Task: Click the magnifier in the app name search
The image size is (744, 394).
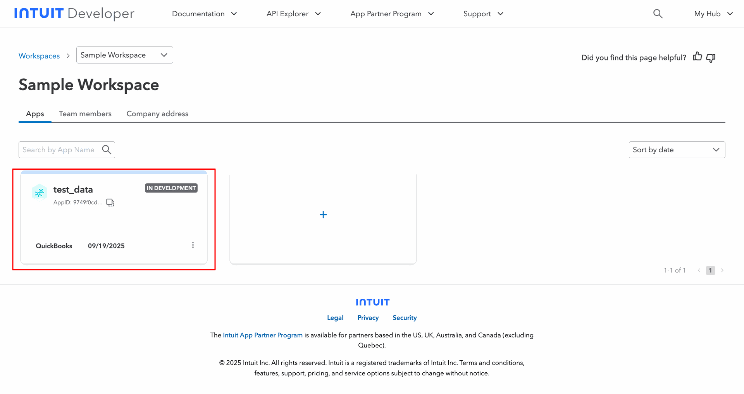Action: (107, 150)
